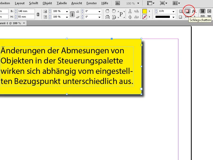
Task: Open the Hilfe menu
Action: pyautogui.click(x=105, y=3)
